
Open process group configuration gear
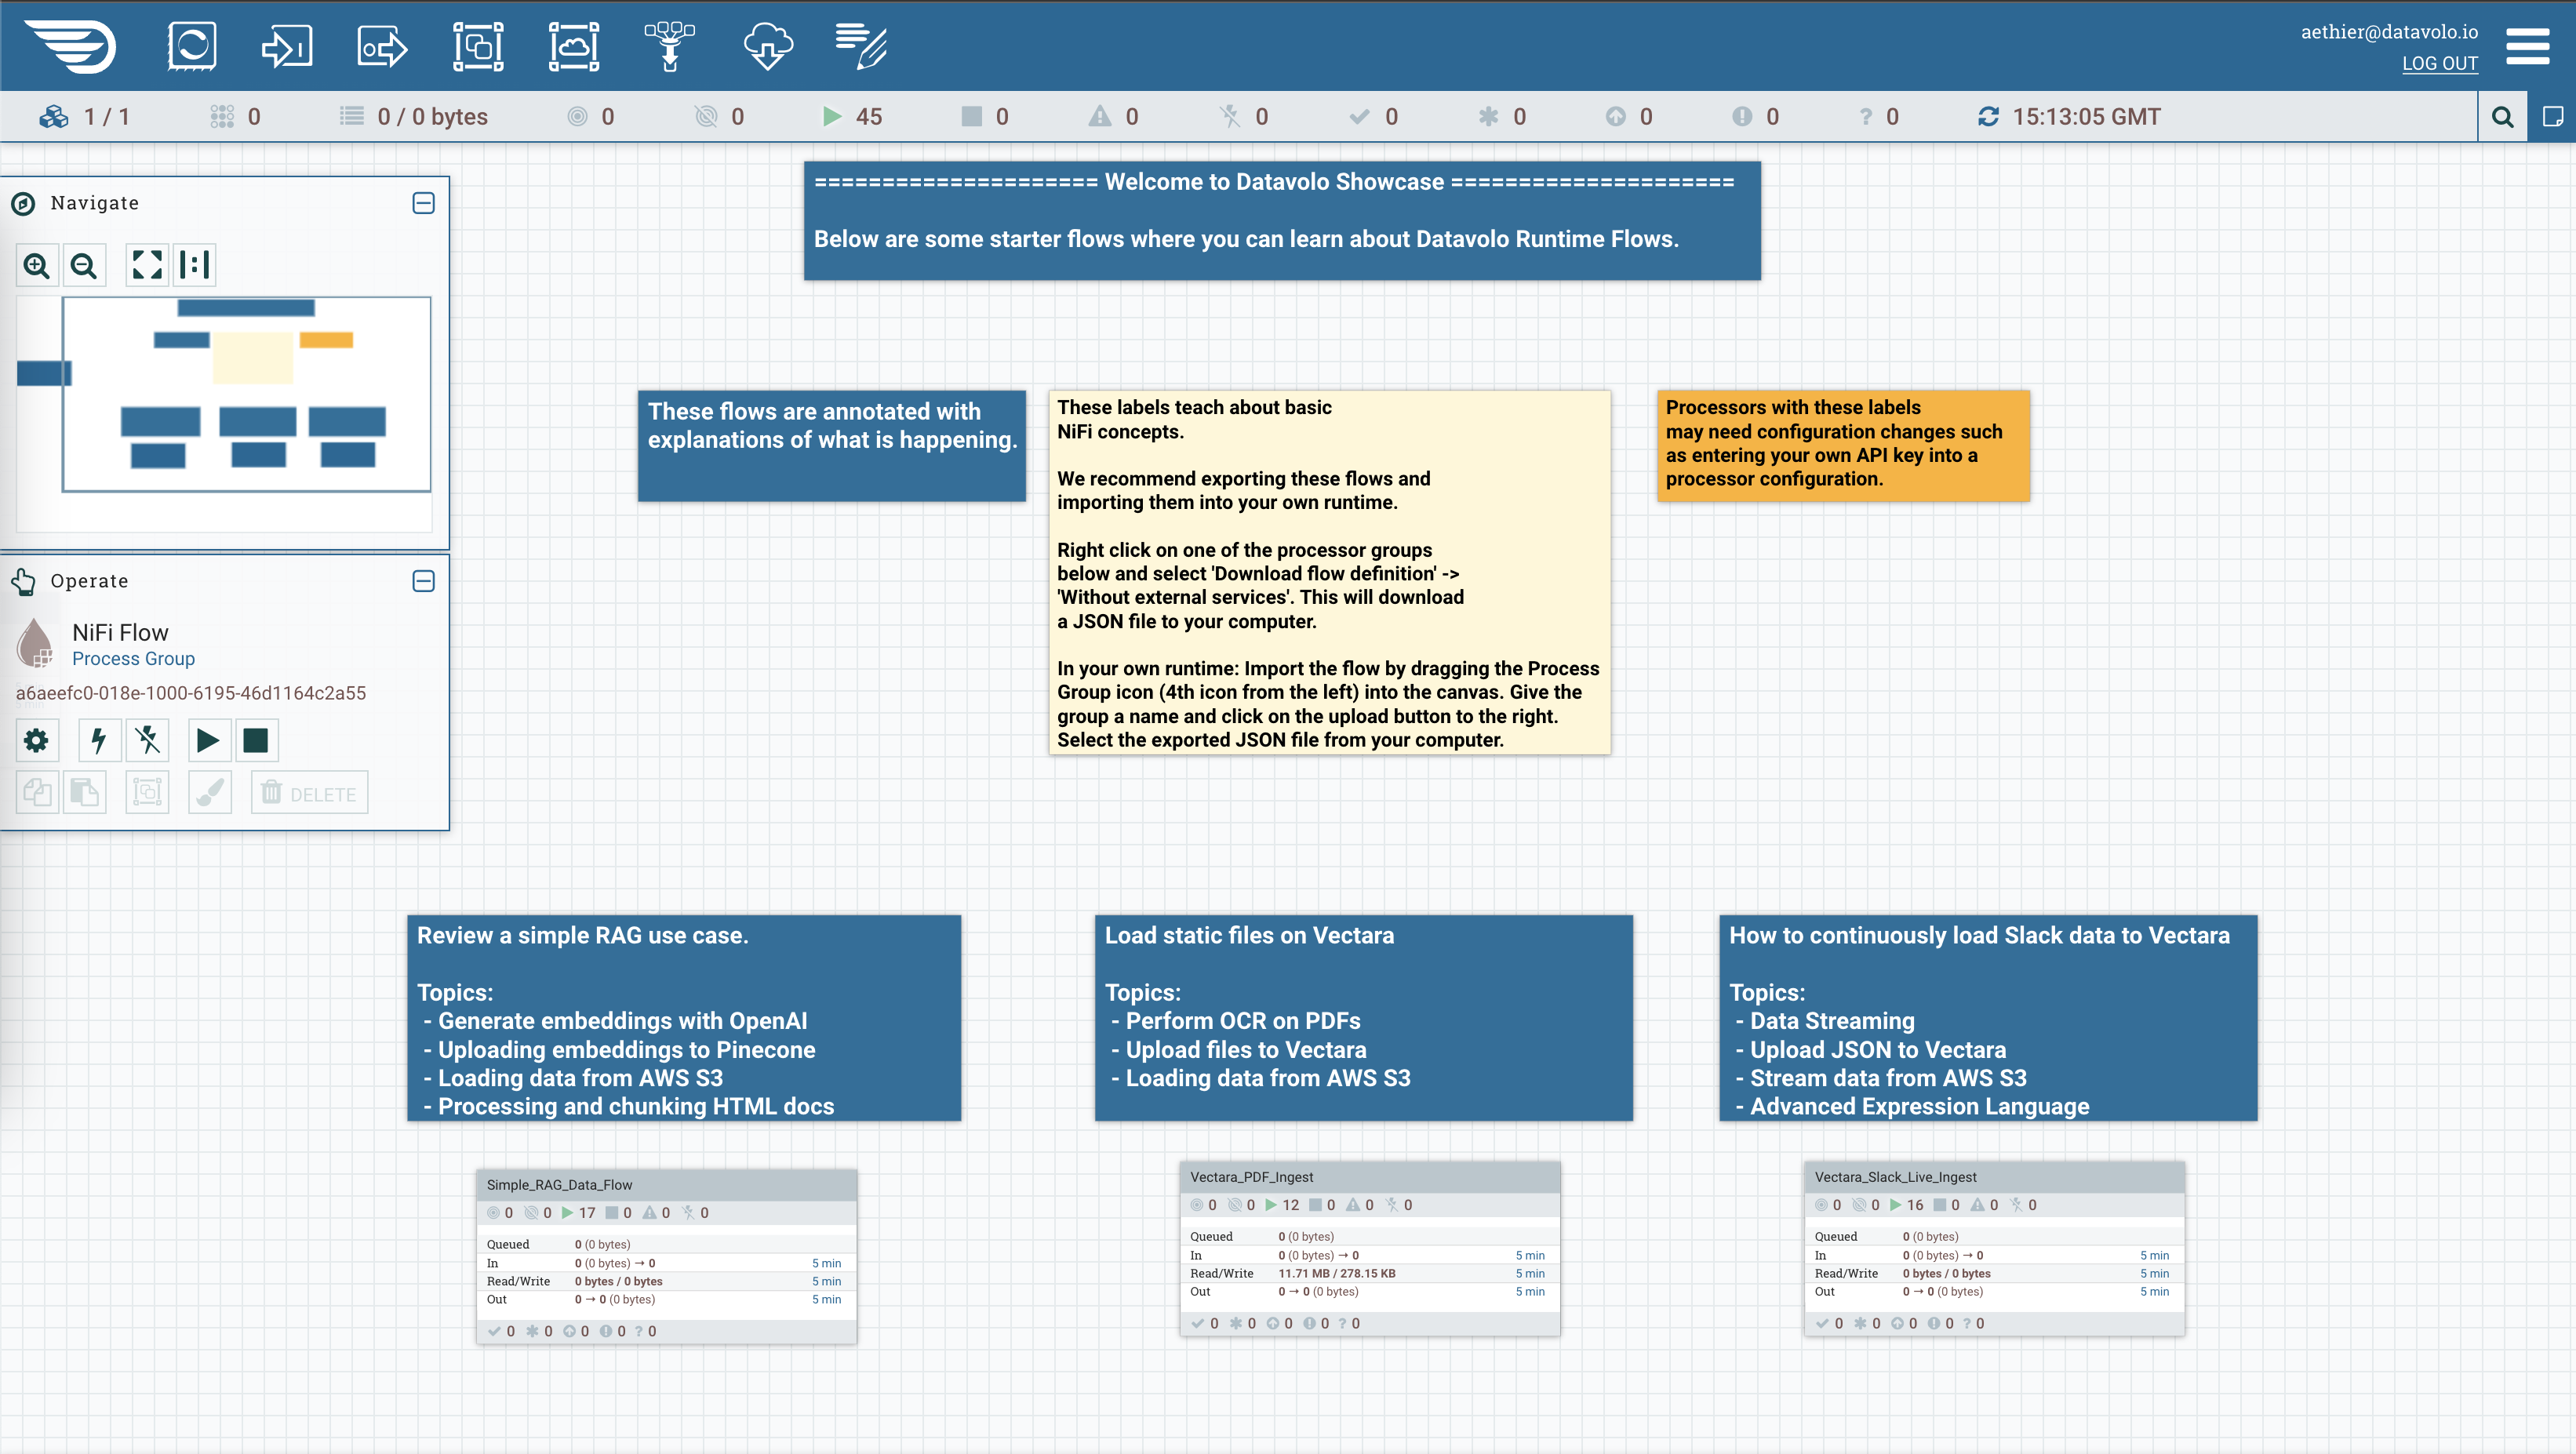click(37, 740)
